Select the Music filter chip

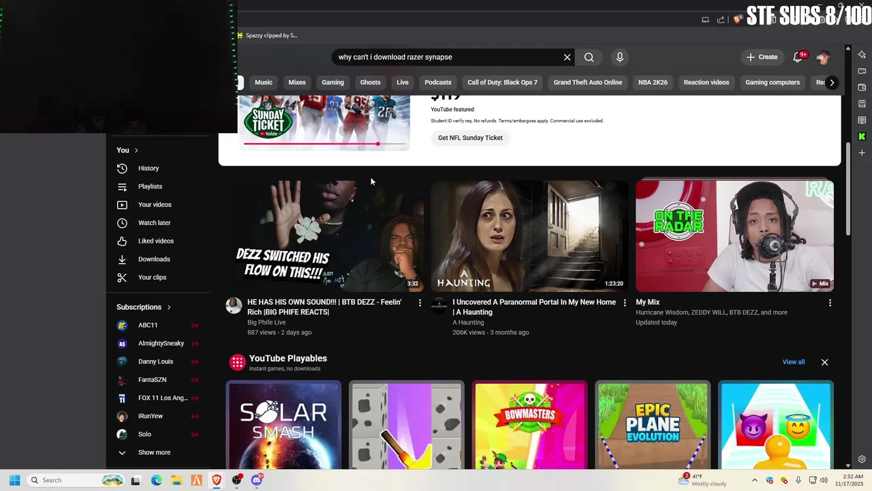[264, 83]
